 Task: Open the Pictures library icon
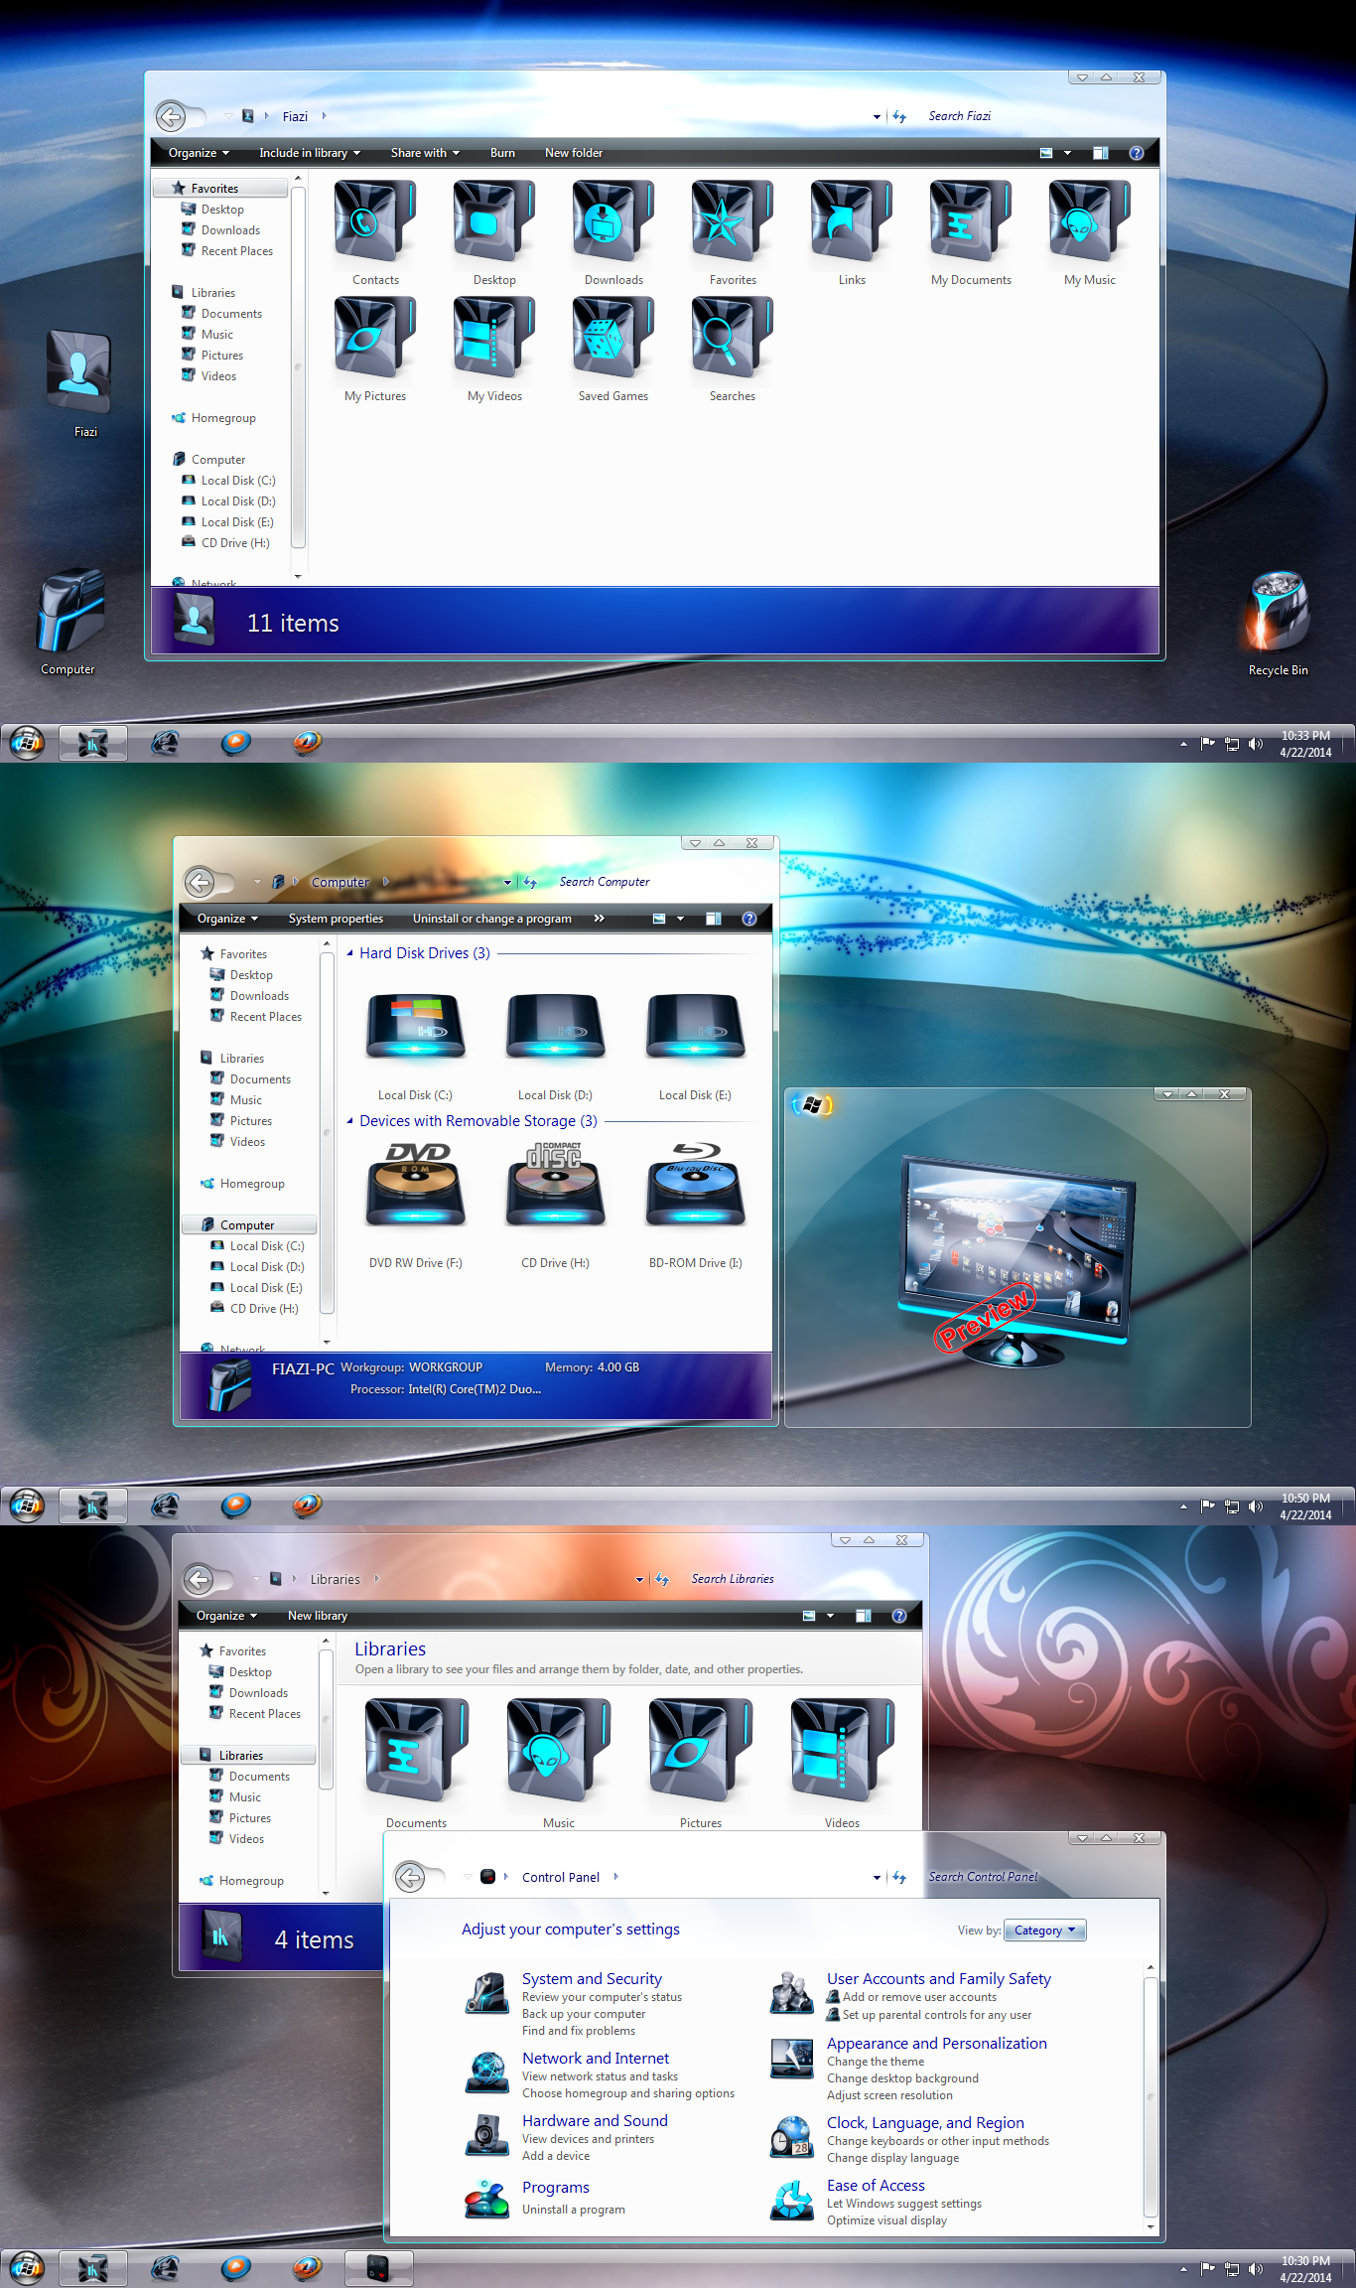(700, 1751)
